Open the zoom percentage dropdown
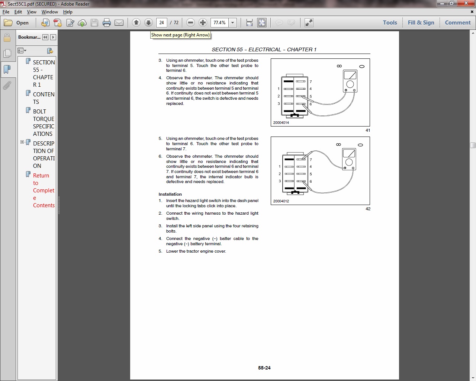476x381 pixels. tap(233, 23)
